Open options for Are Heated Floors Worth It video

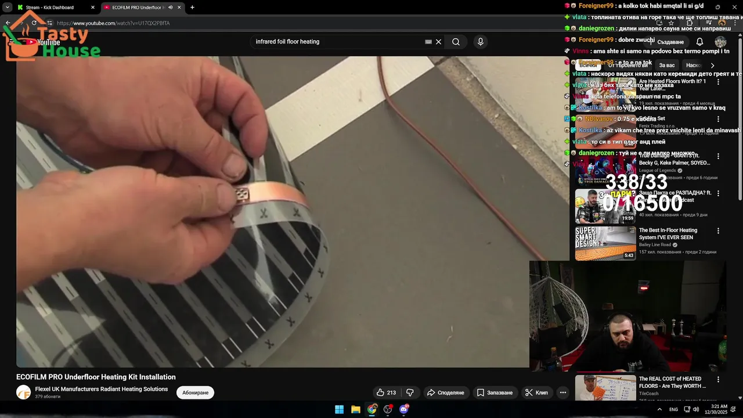click(x=718, y=82)
